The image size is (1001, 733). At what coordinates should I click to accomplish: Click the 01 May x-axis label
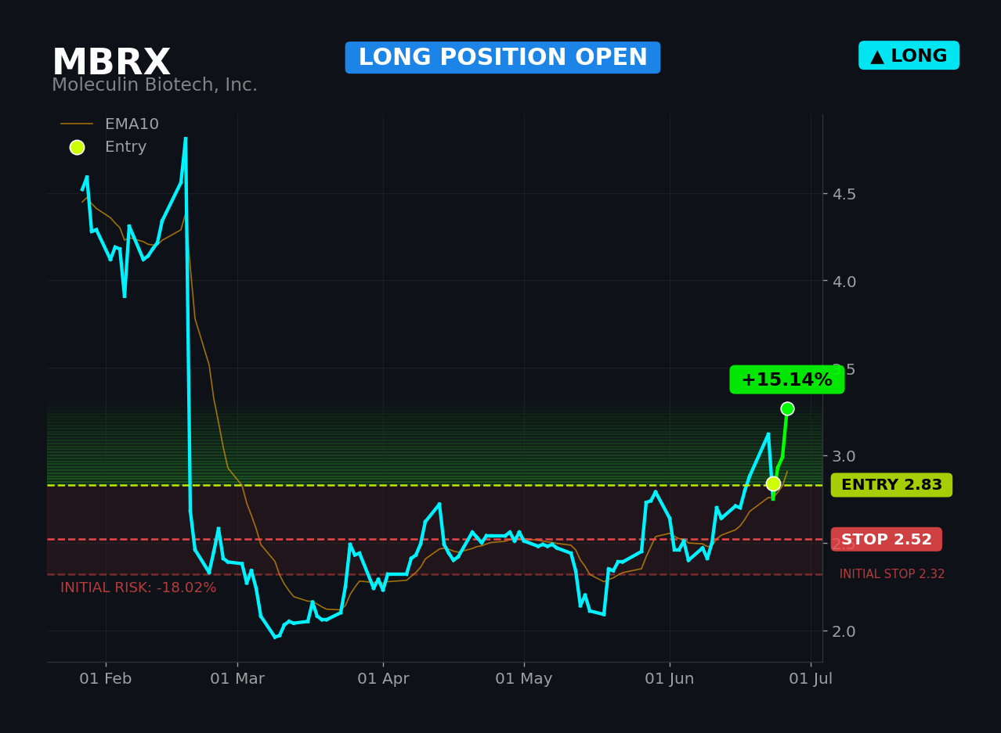524,679
